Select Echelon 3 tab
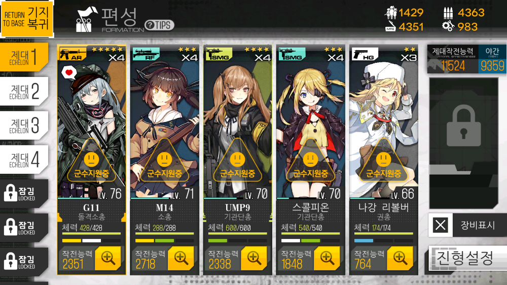 pos(24,126)
